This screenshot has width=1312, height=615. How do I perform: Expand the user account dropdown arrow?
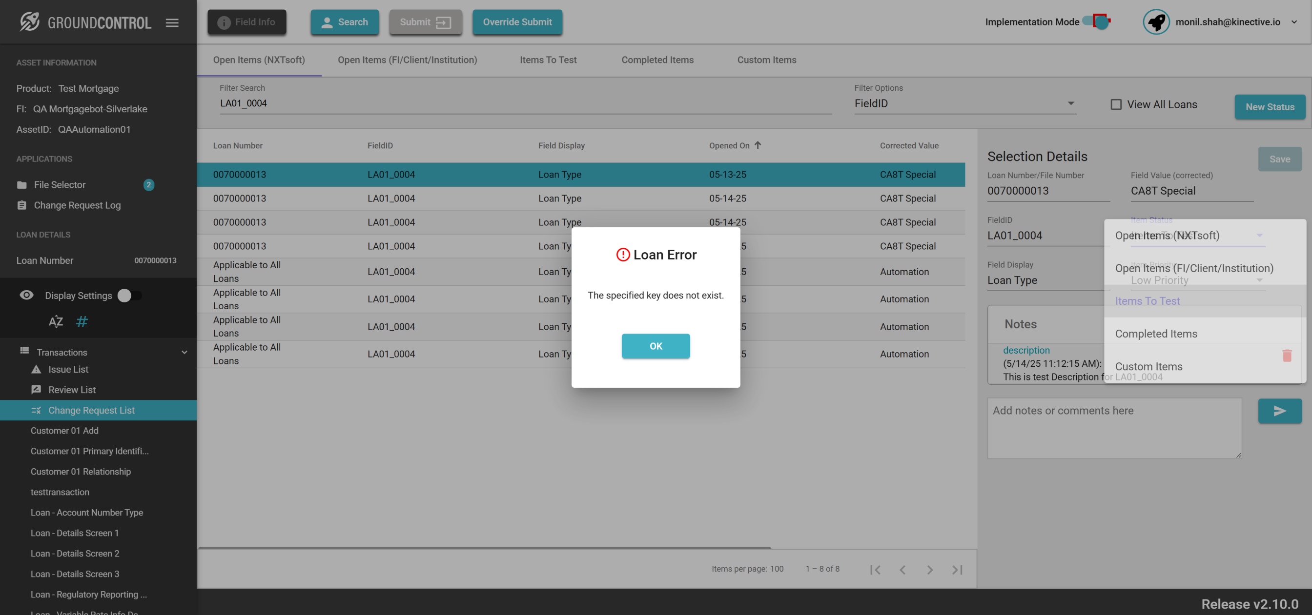[x=1293, y=22]
